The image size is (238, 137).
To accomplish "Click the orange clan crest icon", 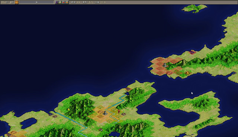I will [16, 2].
